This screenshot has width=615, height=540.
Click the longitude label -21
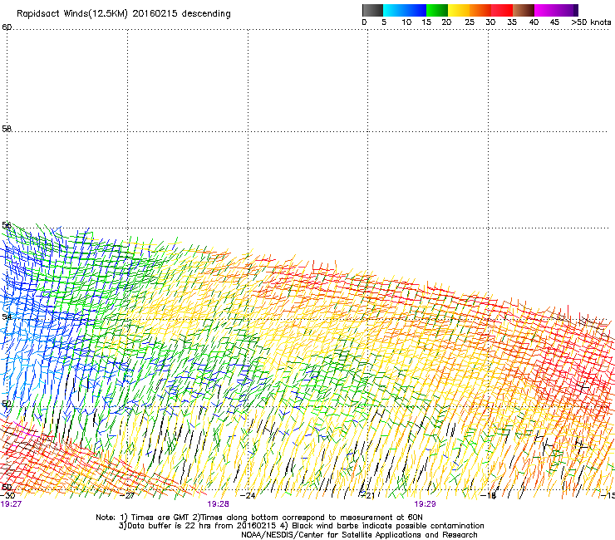[367, 496]
